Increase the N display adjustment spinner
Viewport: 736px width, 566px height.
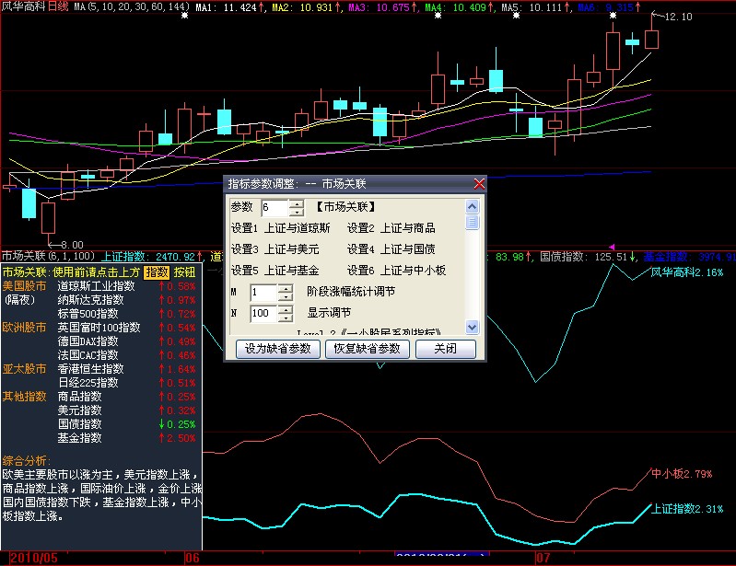285,308
